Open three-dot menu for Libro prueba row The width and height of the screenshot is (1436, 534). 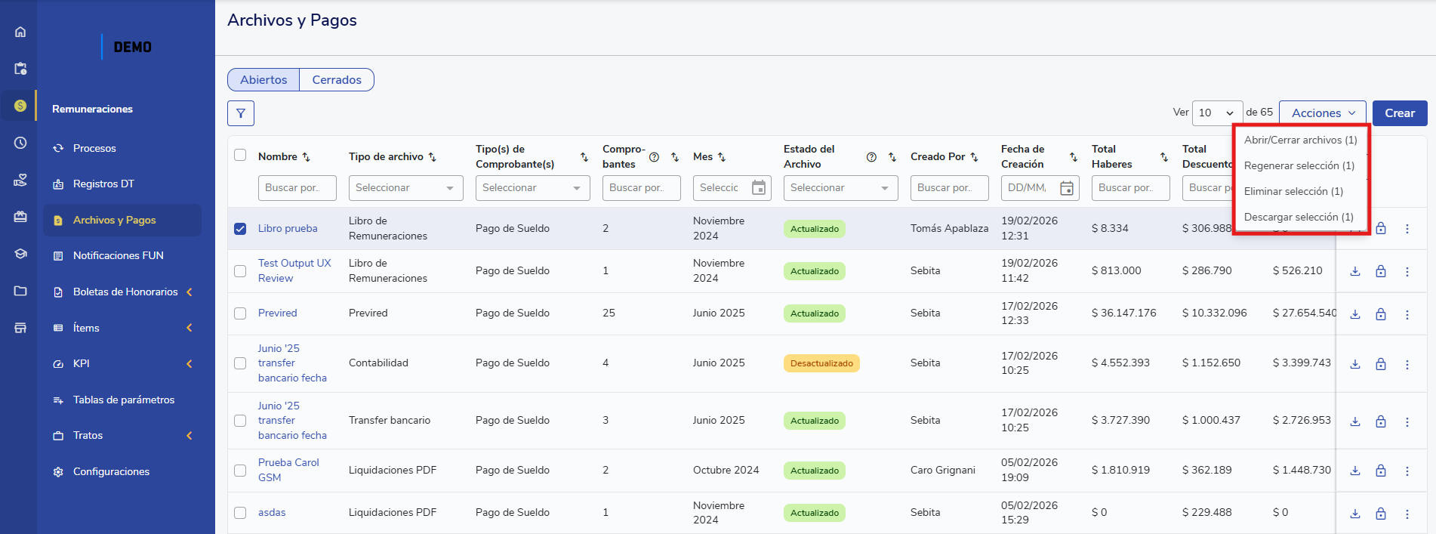pyautogui.click(x=1407, y=229)
